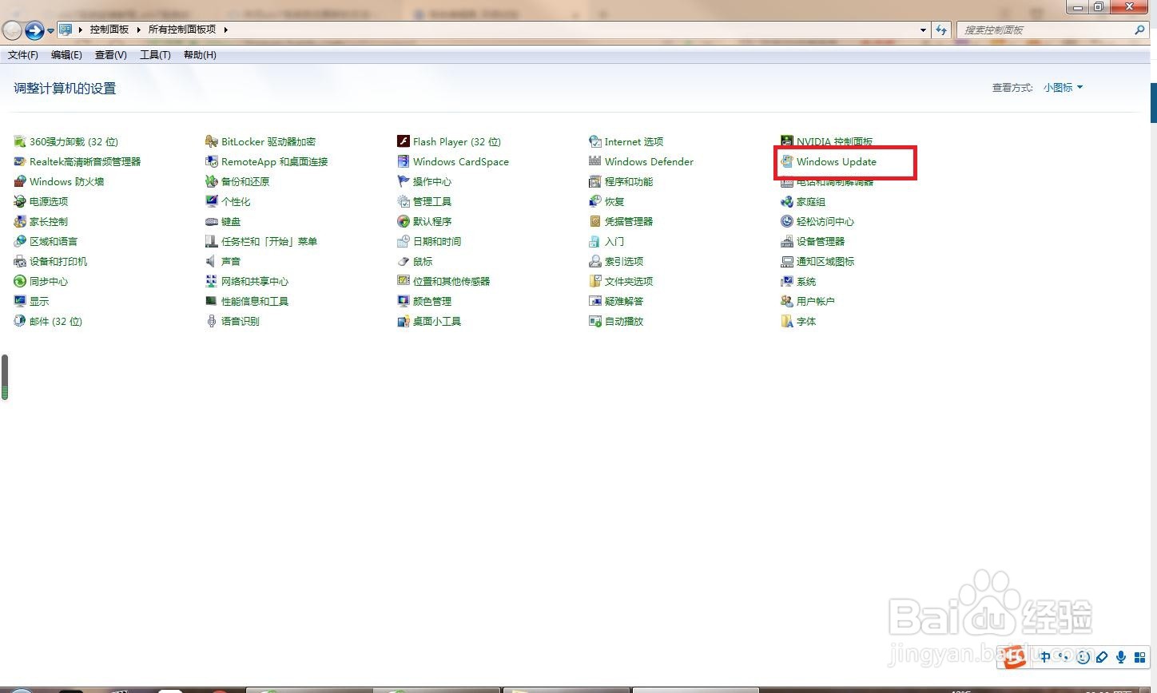Screen dimensions: 1157x693
Task: Click the 网络和共享中心 icon
Action: 212,281
